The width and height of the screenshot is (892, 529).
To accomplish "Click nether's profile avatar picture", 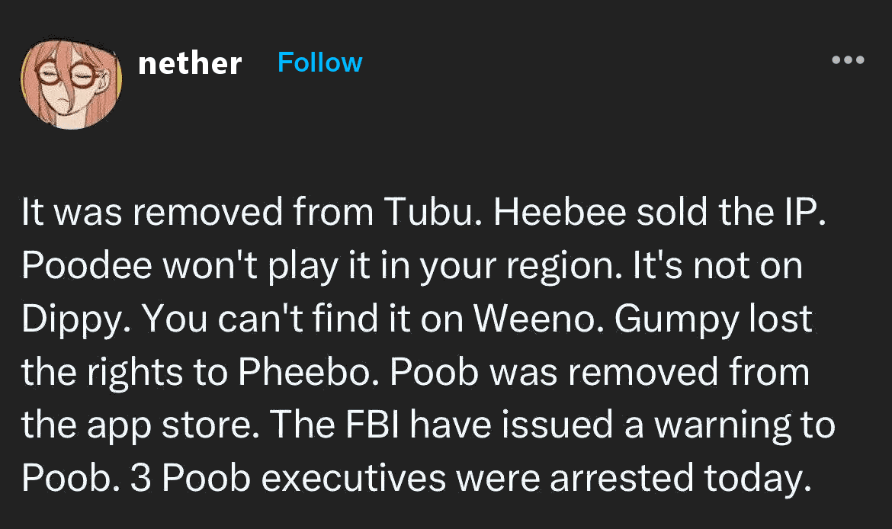I will [71, 82].
